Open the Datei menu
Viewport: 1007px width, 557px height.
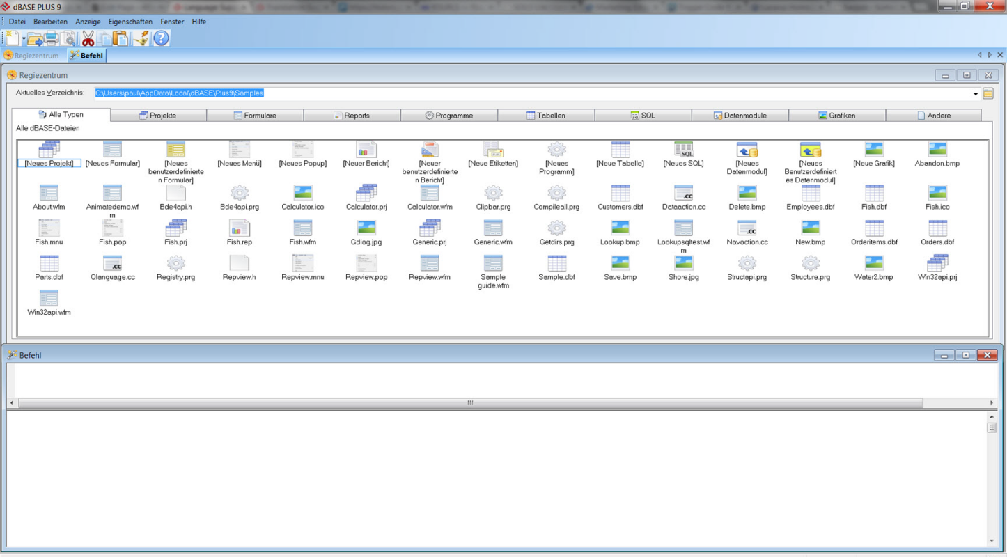tap(17, 22)
